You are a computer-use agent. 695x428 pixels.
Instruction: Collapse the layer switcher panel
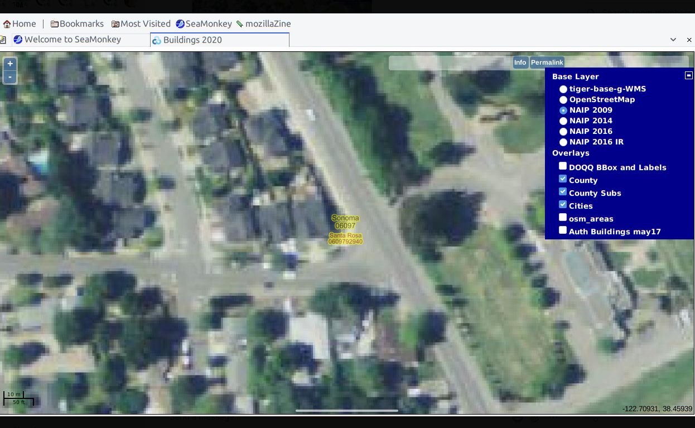pyautogui.click(x=688, y=75)
